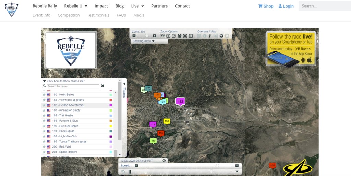Click the square icon with left arrow
The image size is (351, 176).
click(191, 36)
